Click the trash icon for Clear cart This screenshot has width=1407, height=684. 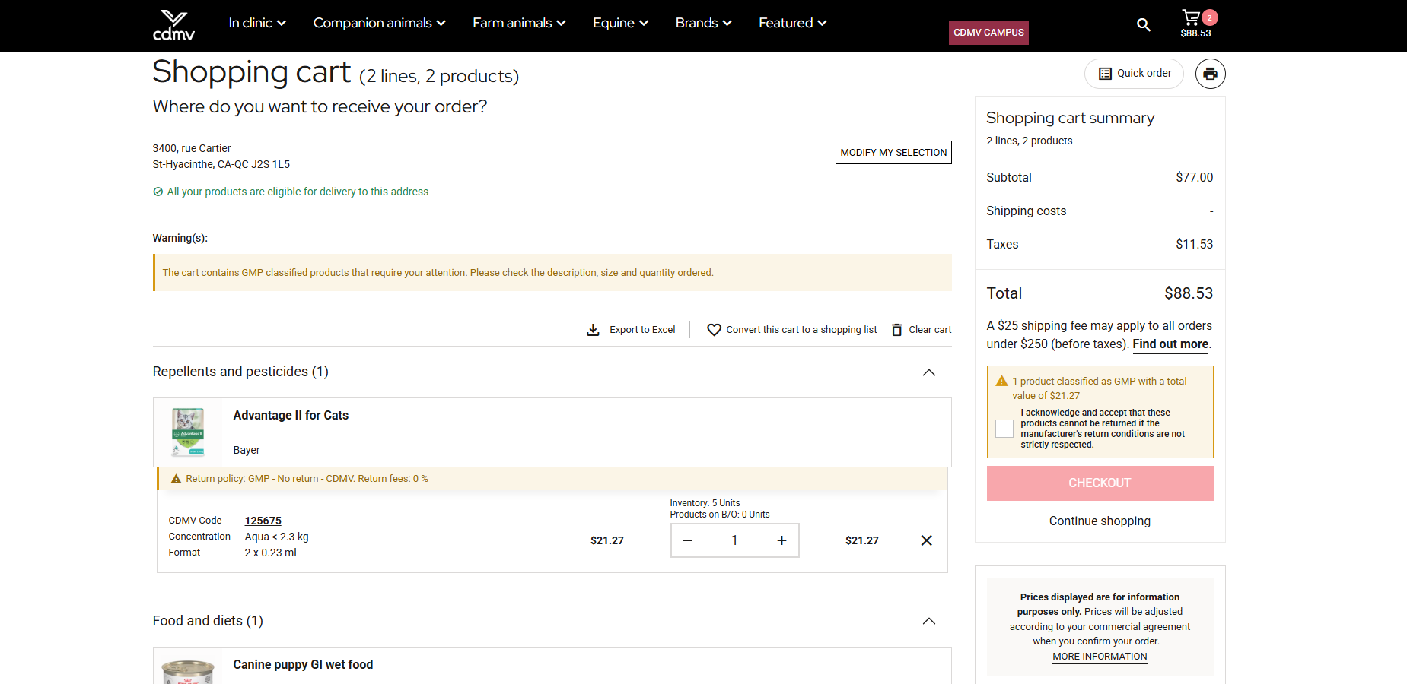(896, 330)
